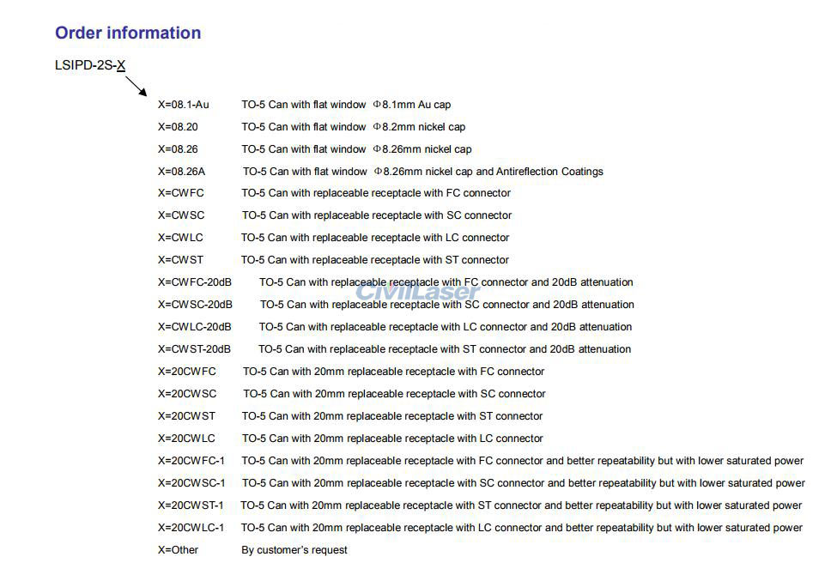
Task: Click the By customer's request text
Action: click(x=294, y=550)
